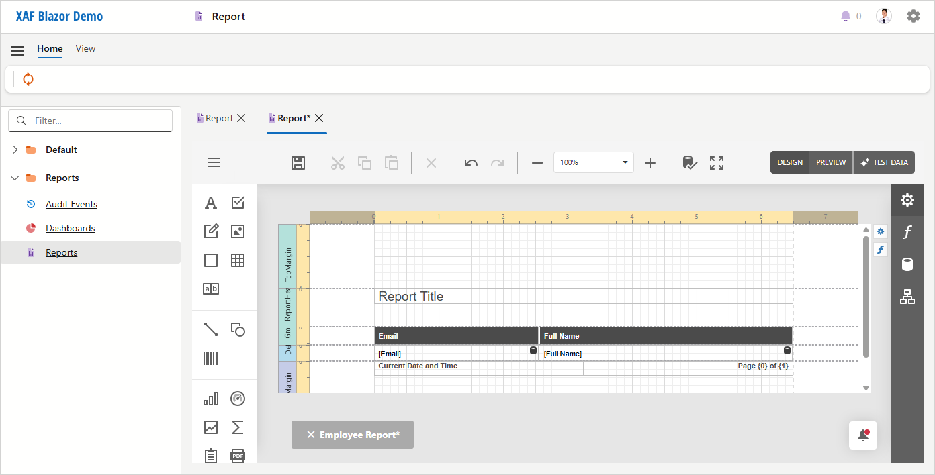The image size is (935, 475).
Task: Open the Properties gear panel
Action: click(x=907, y=200)
